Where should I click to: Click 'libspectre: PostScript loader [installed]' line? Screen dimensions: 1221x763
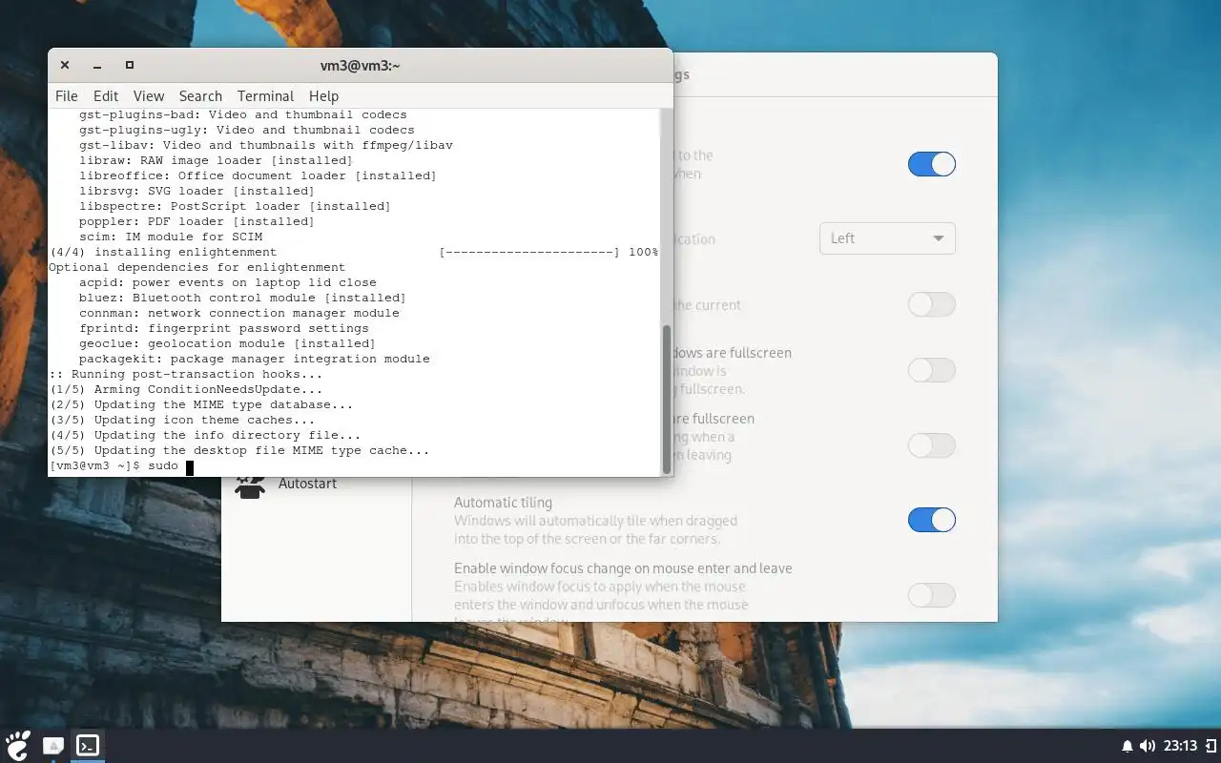pyautogui.click(x=236, y=206)
